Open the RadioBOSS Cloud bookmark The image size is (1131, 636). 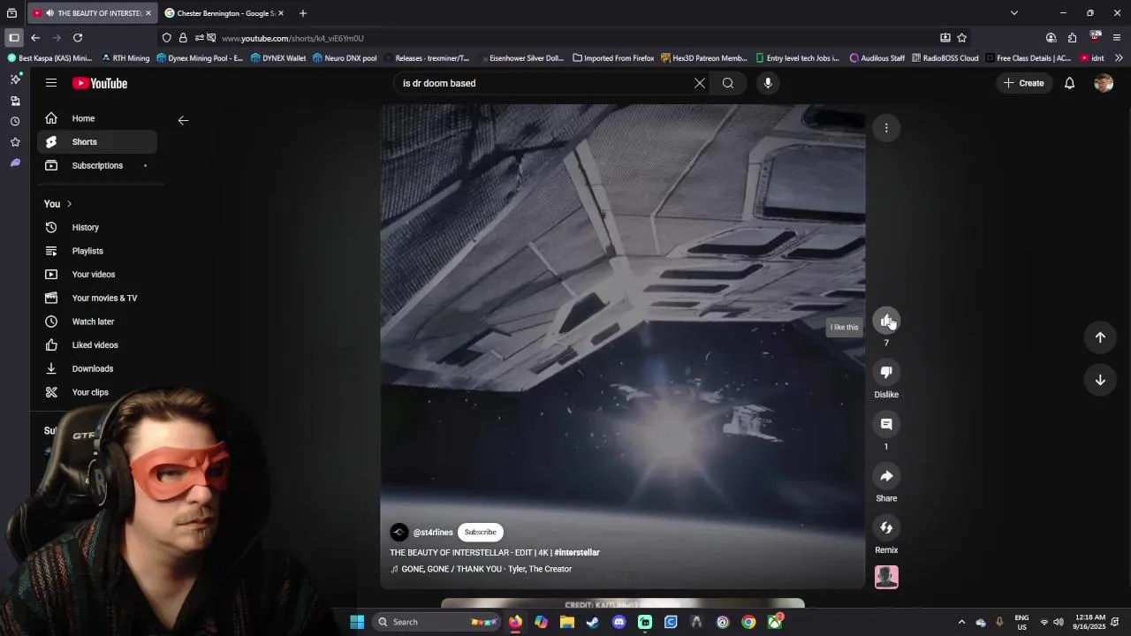tap(945, 58)
